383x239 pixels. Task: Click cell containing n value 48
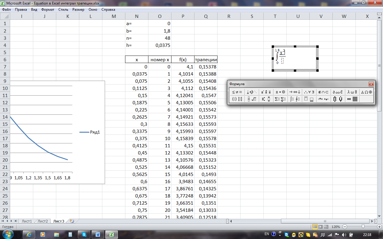coord(160,38)
